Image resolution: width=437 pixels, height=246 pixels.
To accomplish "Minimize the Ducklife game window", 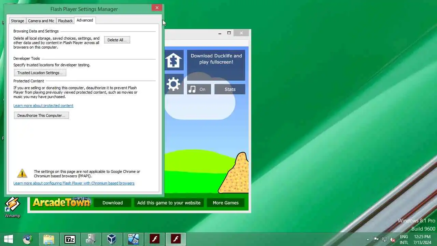I will coord(220,33).
